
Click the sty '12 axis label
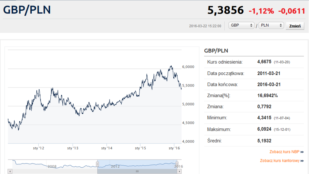[x=39, y=148]
